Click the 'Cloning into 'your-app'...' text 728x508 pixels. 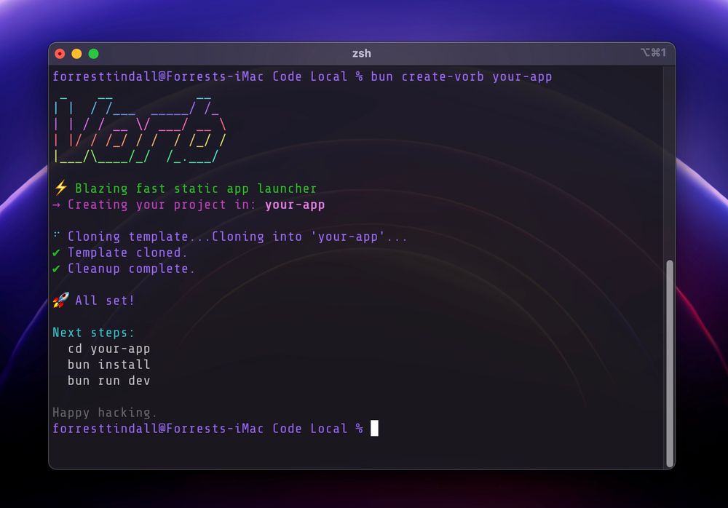tap(309, 237)
